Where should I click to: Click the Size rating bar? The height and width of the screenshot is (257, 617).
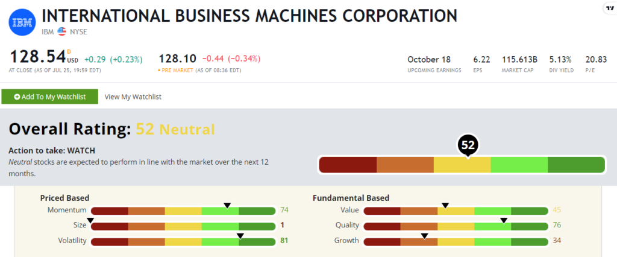coord(183,226)
